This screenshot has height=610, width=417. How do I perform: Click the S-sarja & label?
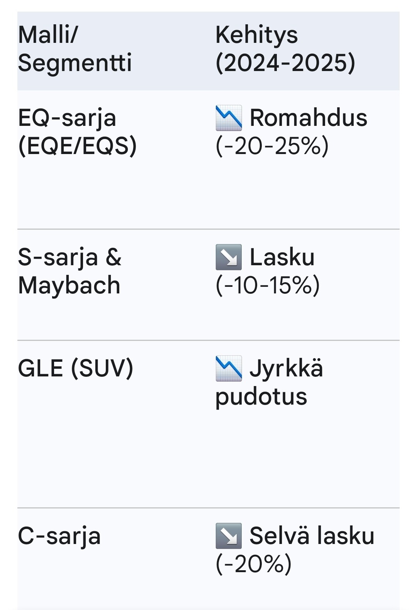point(69,257)
